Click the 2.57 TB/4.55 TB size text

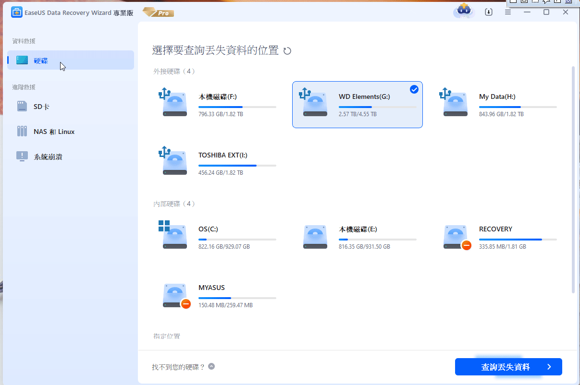tap(358, 114)
